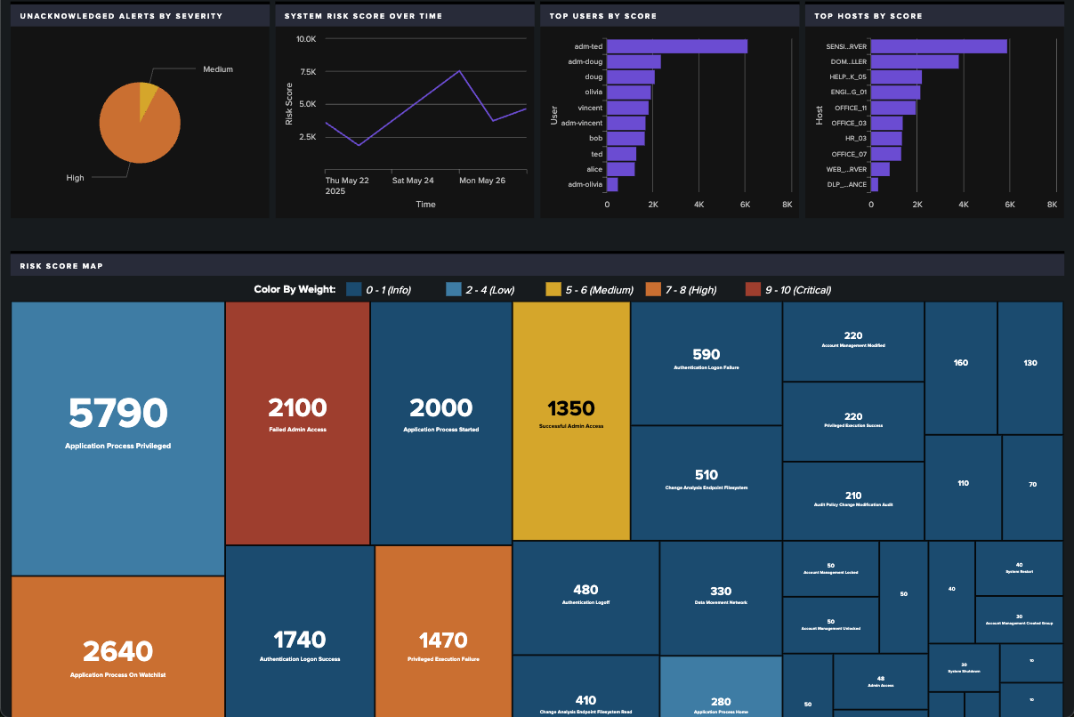The height and width of the screenshot is (717, 1074).
Task: Open the 2640 Application Process On Watchlist tile
Action: tap(118, 647)
